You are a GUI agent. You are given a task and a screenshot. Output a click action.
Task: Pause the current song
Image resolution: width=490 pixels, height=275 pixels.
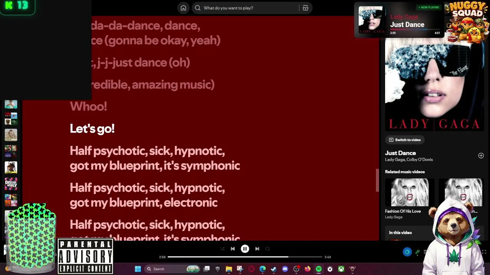tap(245, 249)
